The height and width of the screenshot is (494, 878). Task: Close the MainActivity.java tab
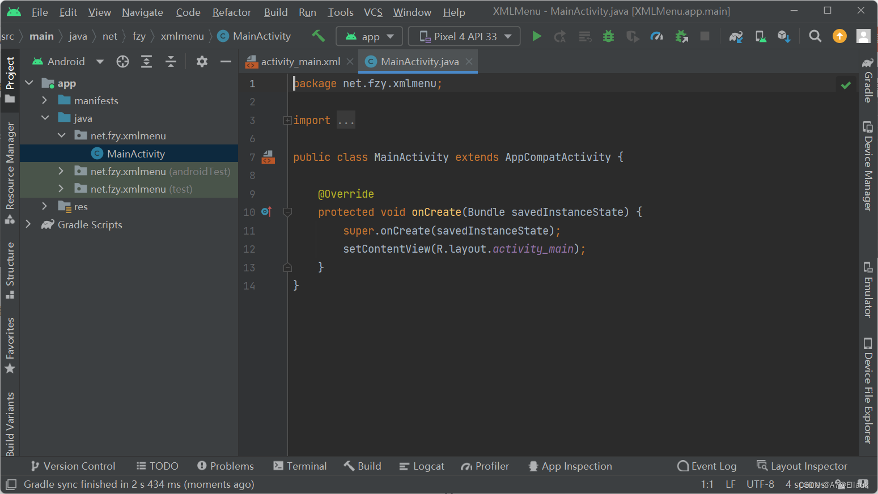pos(469,61)
